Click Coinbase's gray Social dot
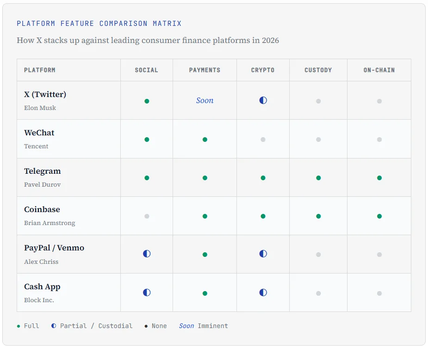This screenshot has width=428, height=347. [147, 216]
